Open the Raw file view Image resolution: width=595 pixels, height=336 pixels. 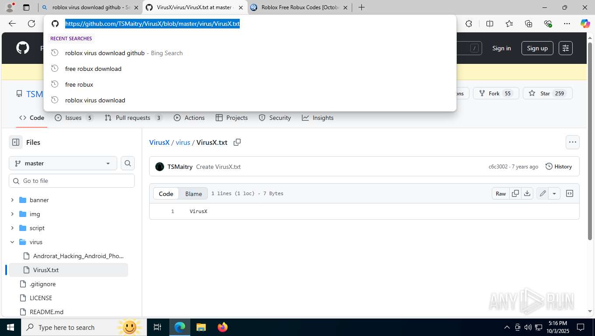tap(500, 193)
